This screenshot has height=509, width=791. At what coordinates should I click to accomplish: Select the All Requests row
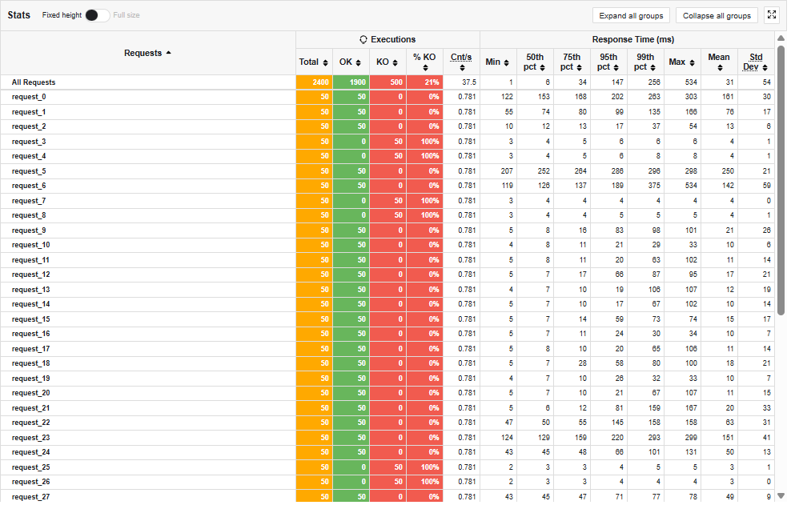click(x=32, y=82)
